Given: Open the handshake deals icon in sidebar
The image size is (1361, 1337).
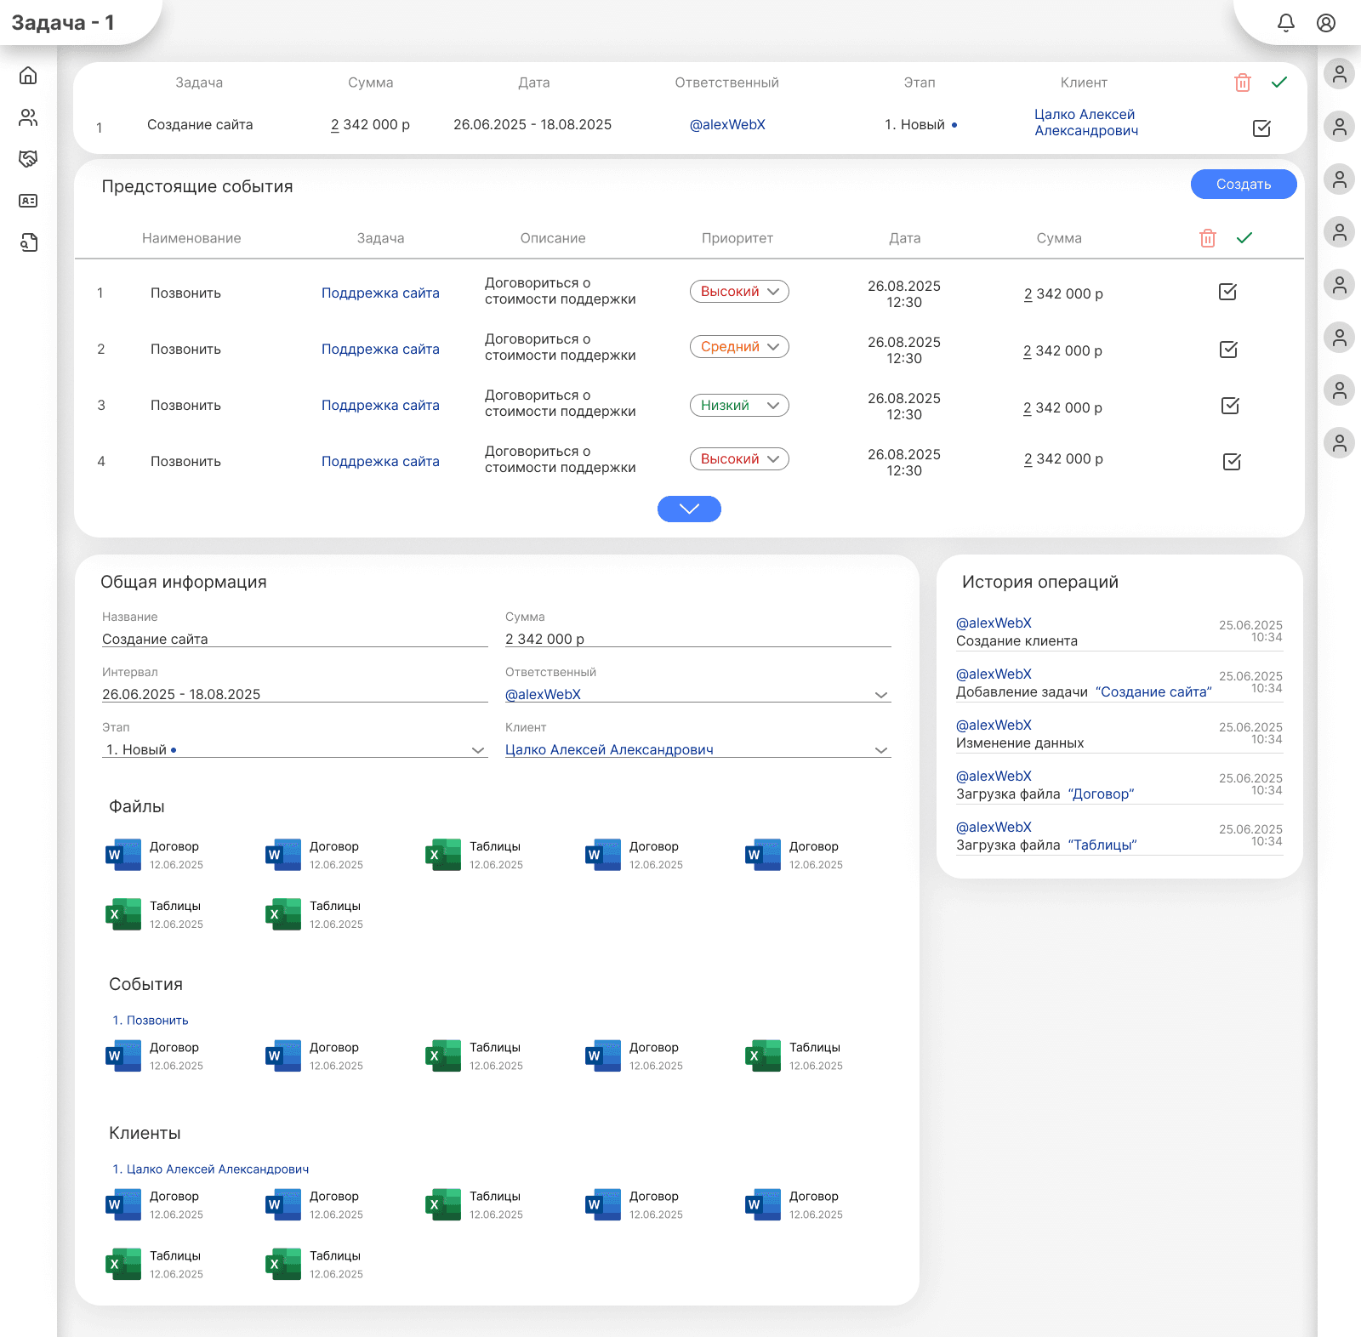Looking at the screenshot, I should click(28, 159).
